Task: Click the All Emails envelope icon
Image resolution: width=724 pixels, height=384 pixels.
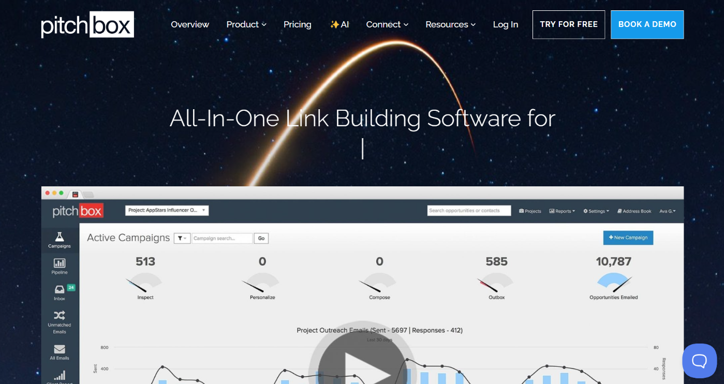Action: point(60,349)
